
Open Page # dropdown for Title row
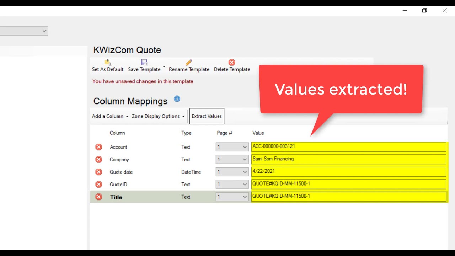232,197
